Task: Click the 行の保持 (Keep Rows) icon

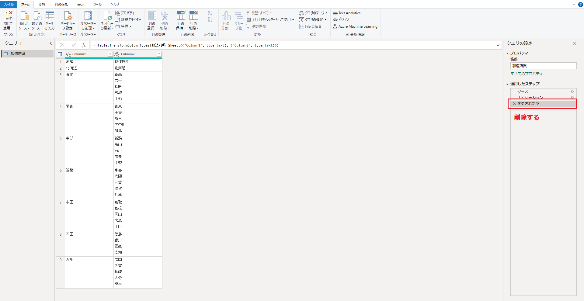Action: coord(181,16)
